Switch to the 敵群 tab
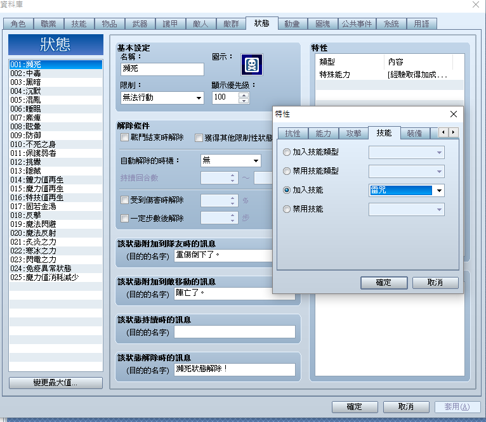This screenshot has width=486, height=422. click(231, 24)
